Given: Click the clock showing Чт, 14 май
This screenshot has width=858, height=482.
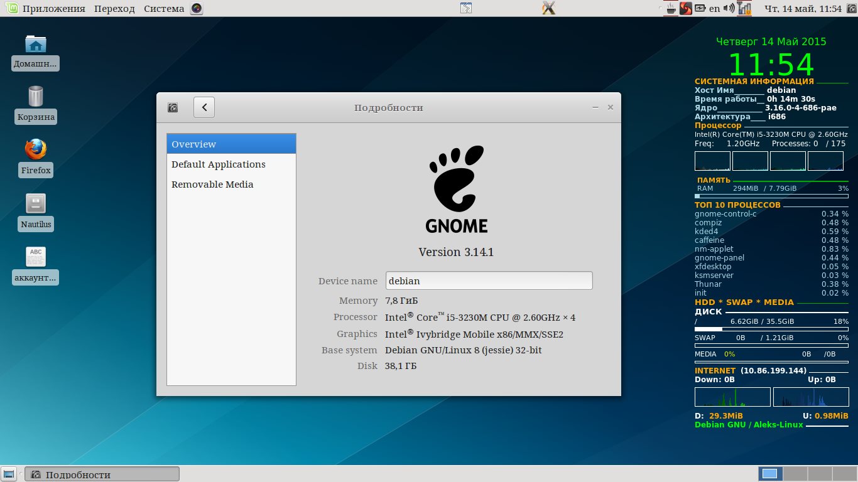Looking at the screenshot, I should (802, 9).
